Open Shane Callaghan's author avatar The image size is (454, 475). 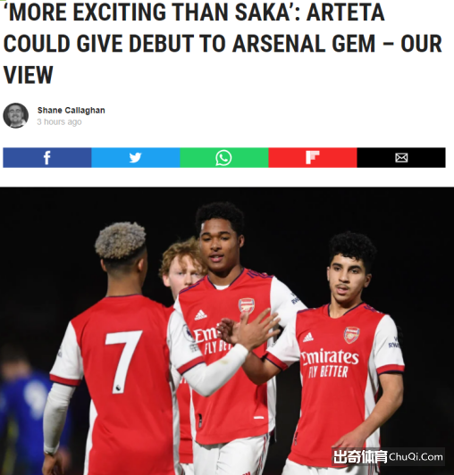tap(16, 115)
